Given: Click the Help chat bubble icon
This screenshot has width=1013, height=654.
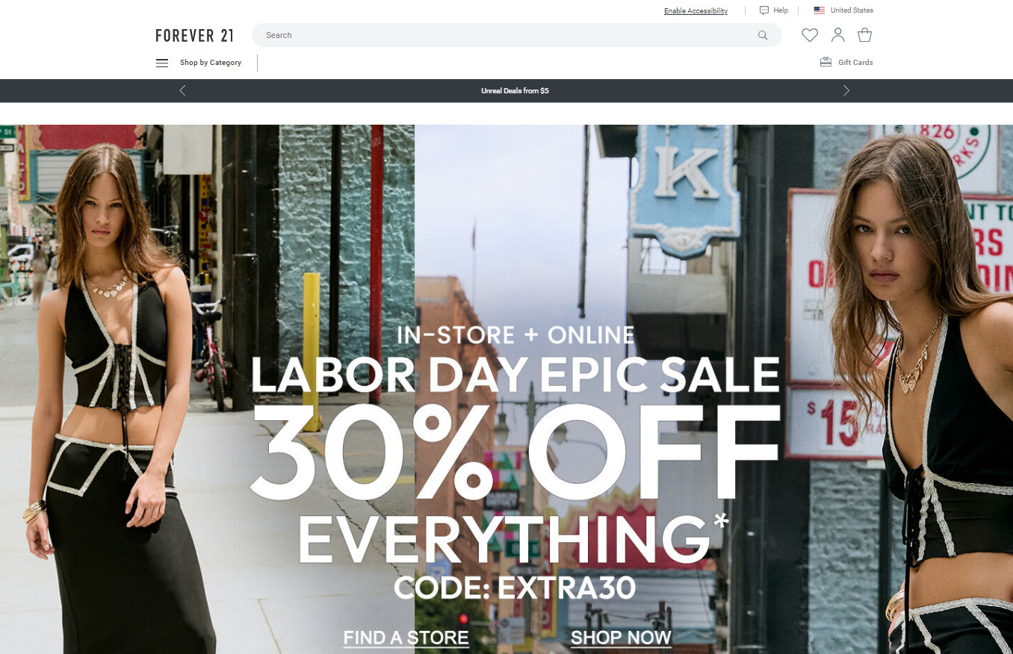Looking at the screenshot, I should [764, 10].
